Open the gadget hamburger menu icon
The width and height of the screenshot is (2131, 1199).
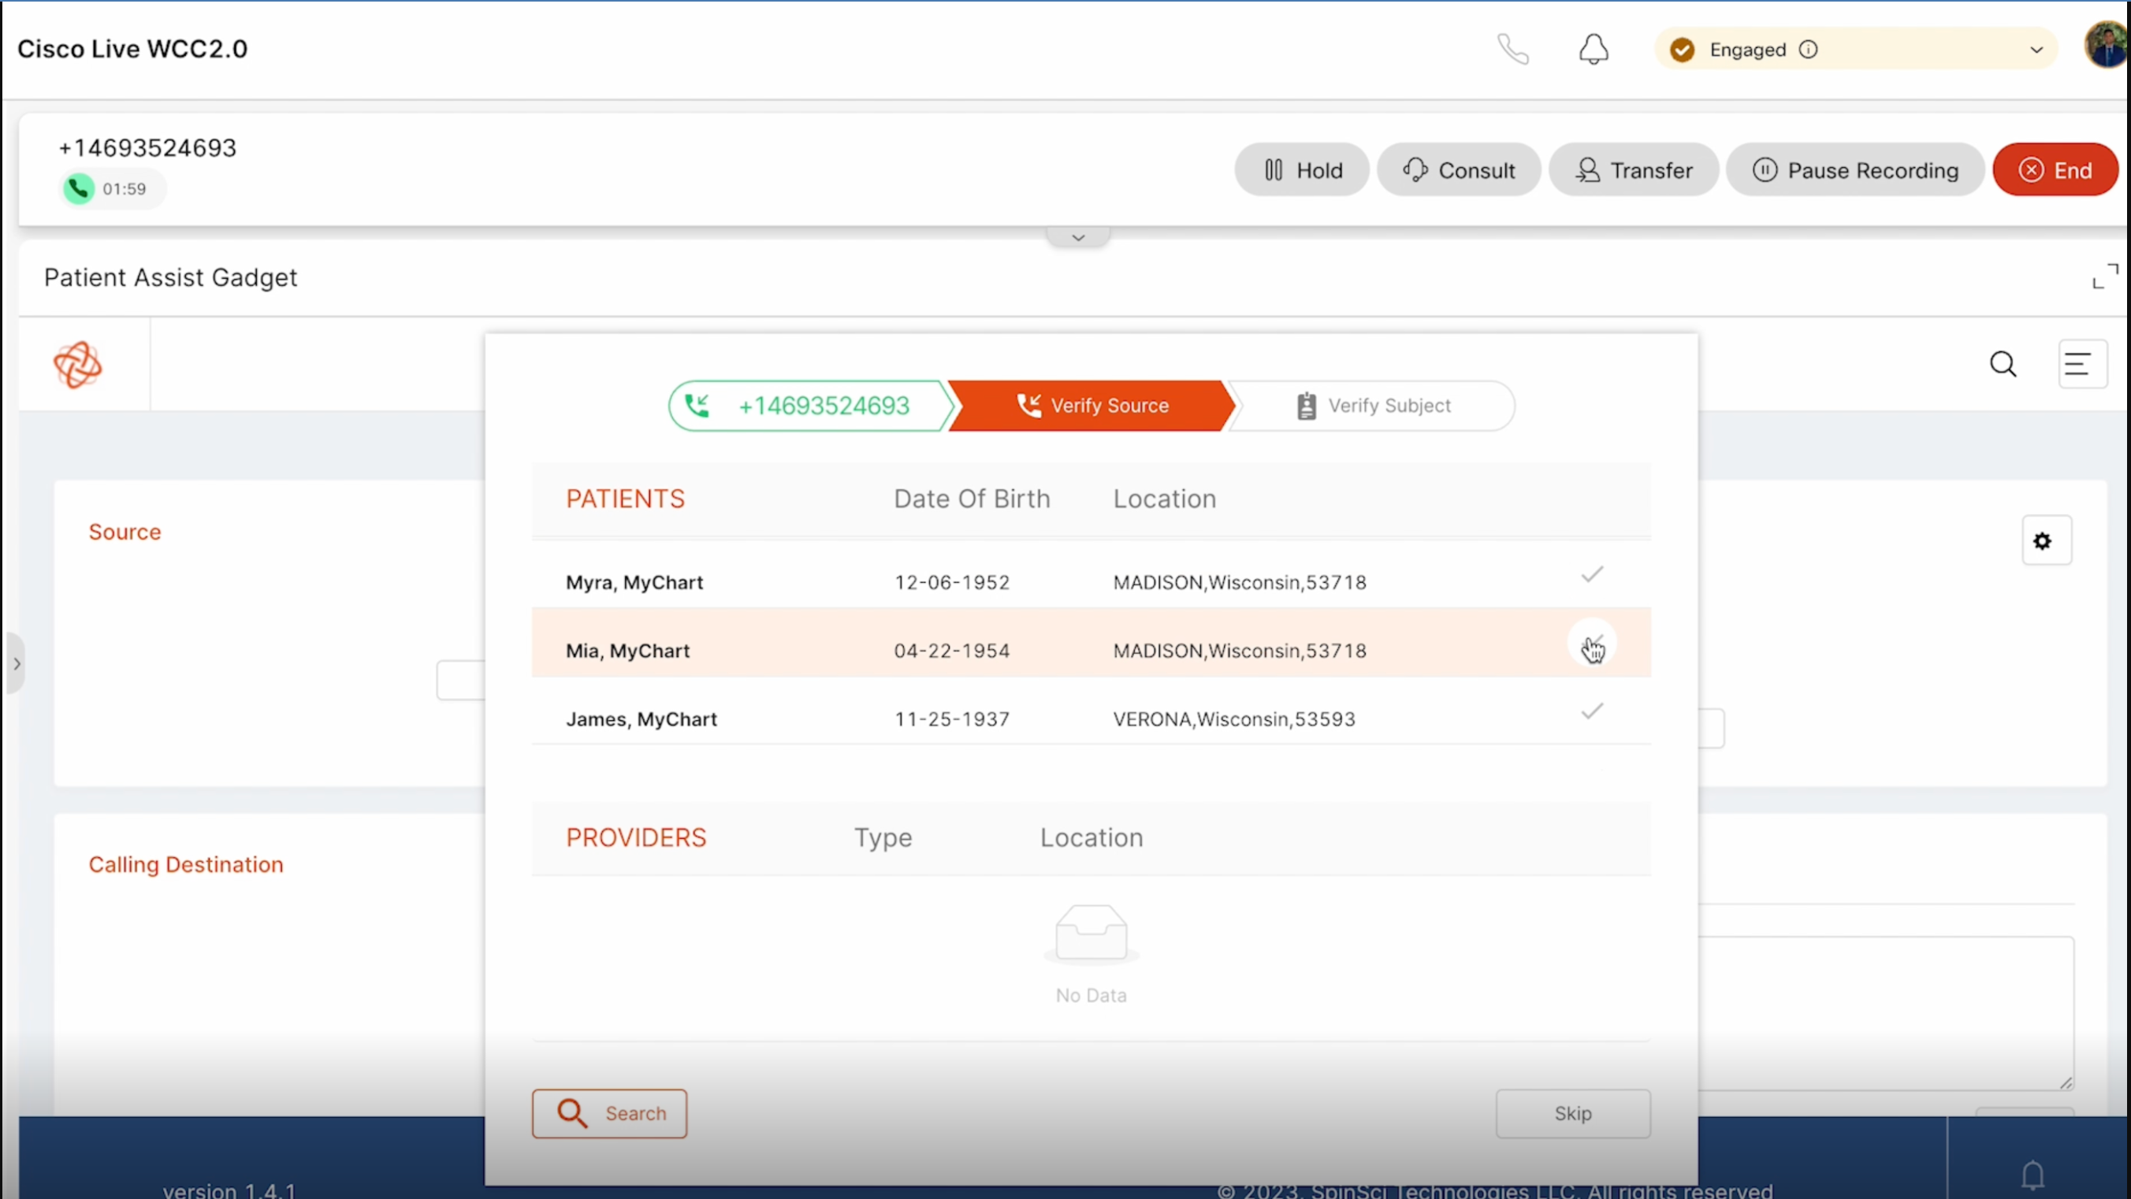2081,364
